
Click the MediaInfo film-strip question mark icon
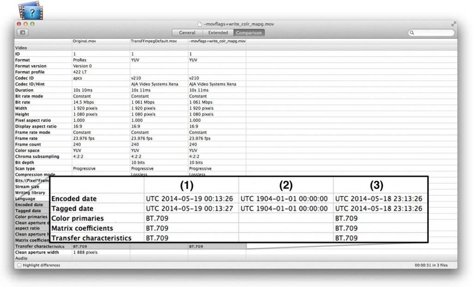coord(31,11)
